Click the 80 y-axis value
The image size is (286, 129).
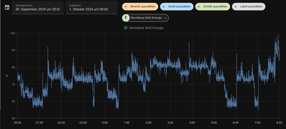tap(13, 67)
